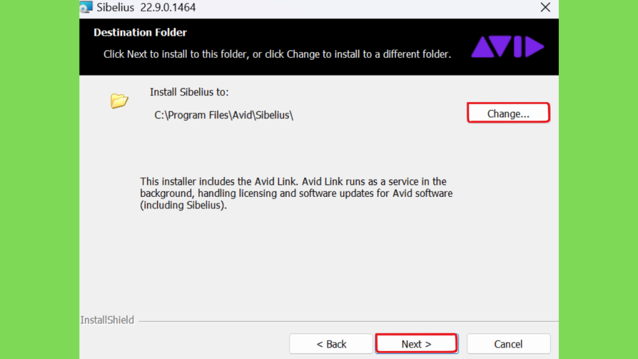The width and height of the screenshot is (638, 359).
Task: Click the purple A triangle of Avid logo
Action: [x=482, y=47]
